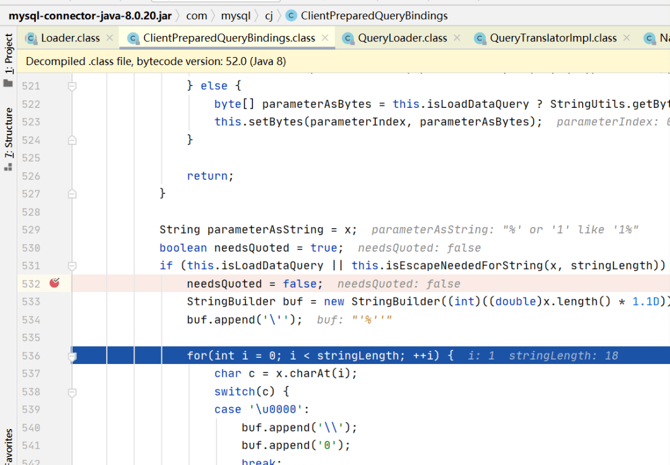Collapse the switch block at line 538
The width and height of the screenshot is (670, 465).
[72, 392]
